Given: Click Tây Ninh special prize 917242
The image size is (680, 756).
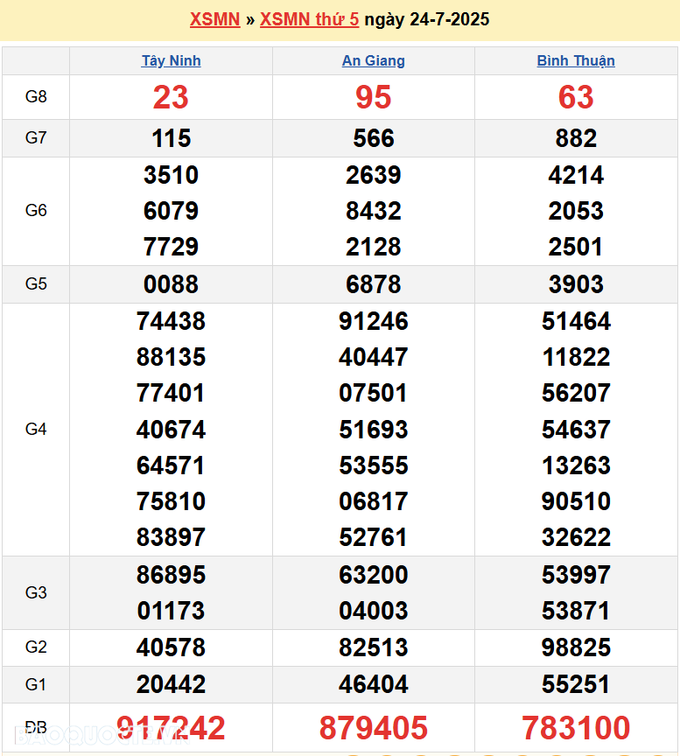Looking at the screenshot, I should coord(172,728).
